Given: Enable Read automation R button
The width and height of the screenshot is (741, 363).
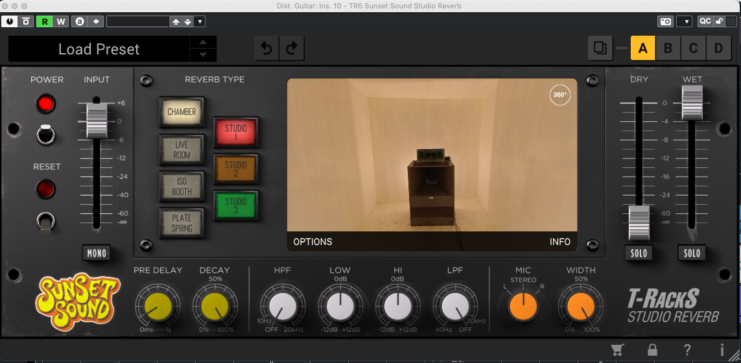Looking at the screenshot, I should (45, 21).
